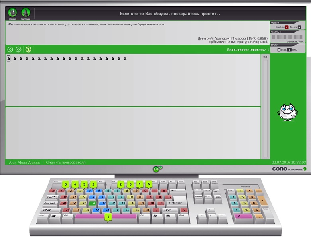Click the typing exercise text area
The height and width of the screenshot is (237, 311).
[x=133, y=80]
